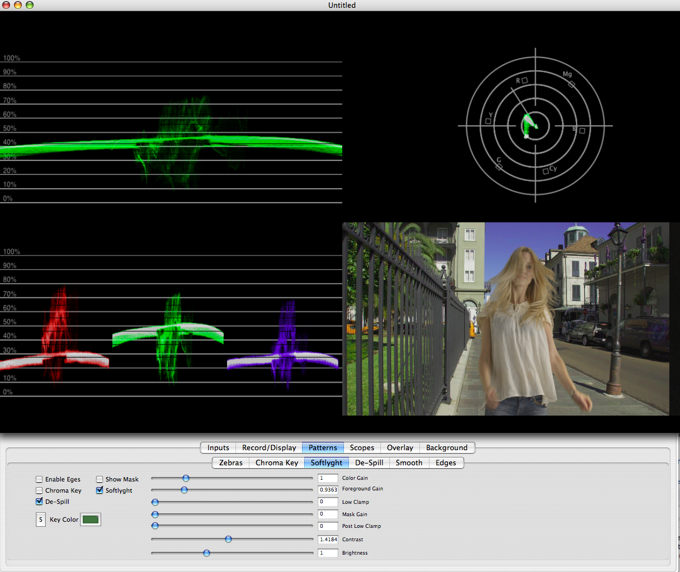The height and width of the screenshot is (572, 680).
Task: Open the De-Spill sub-tab
Action: [x=369, y=463]
